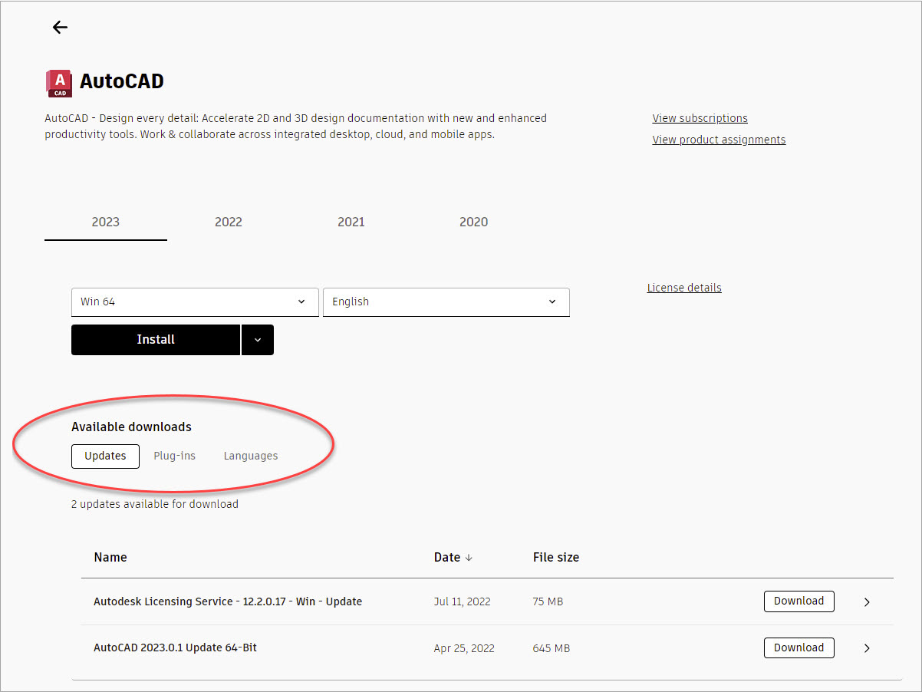Select the 2020 version tab

click(473, 222)
